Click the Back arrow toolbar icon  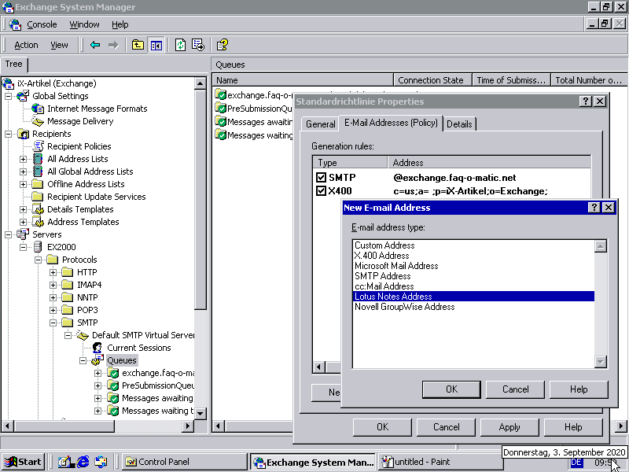point(95,45)
